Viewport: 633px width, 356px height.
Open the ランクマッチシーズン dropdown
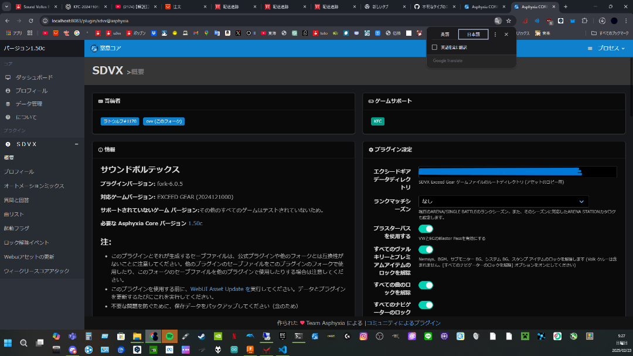coord(503,201)
